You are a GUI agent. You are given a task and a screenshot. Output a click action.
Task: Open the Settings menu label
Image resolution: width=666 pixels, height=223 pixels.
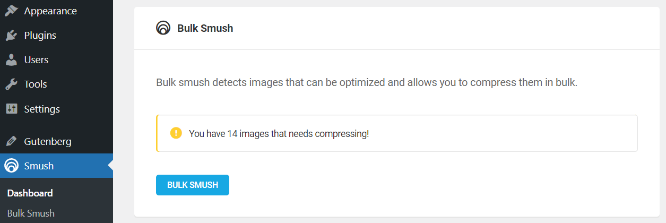pos(42,109)
